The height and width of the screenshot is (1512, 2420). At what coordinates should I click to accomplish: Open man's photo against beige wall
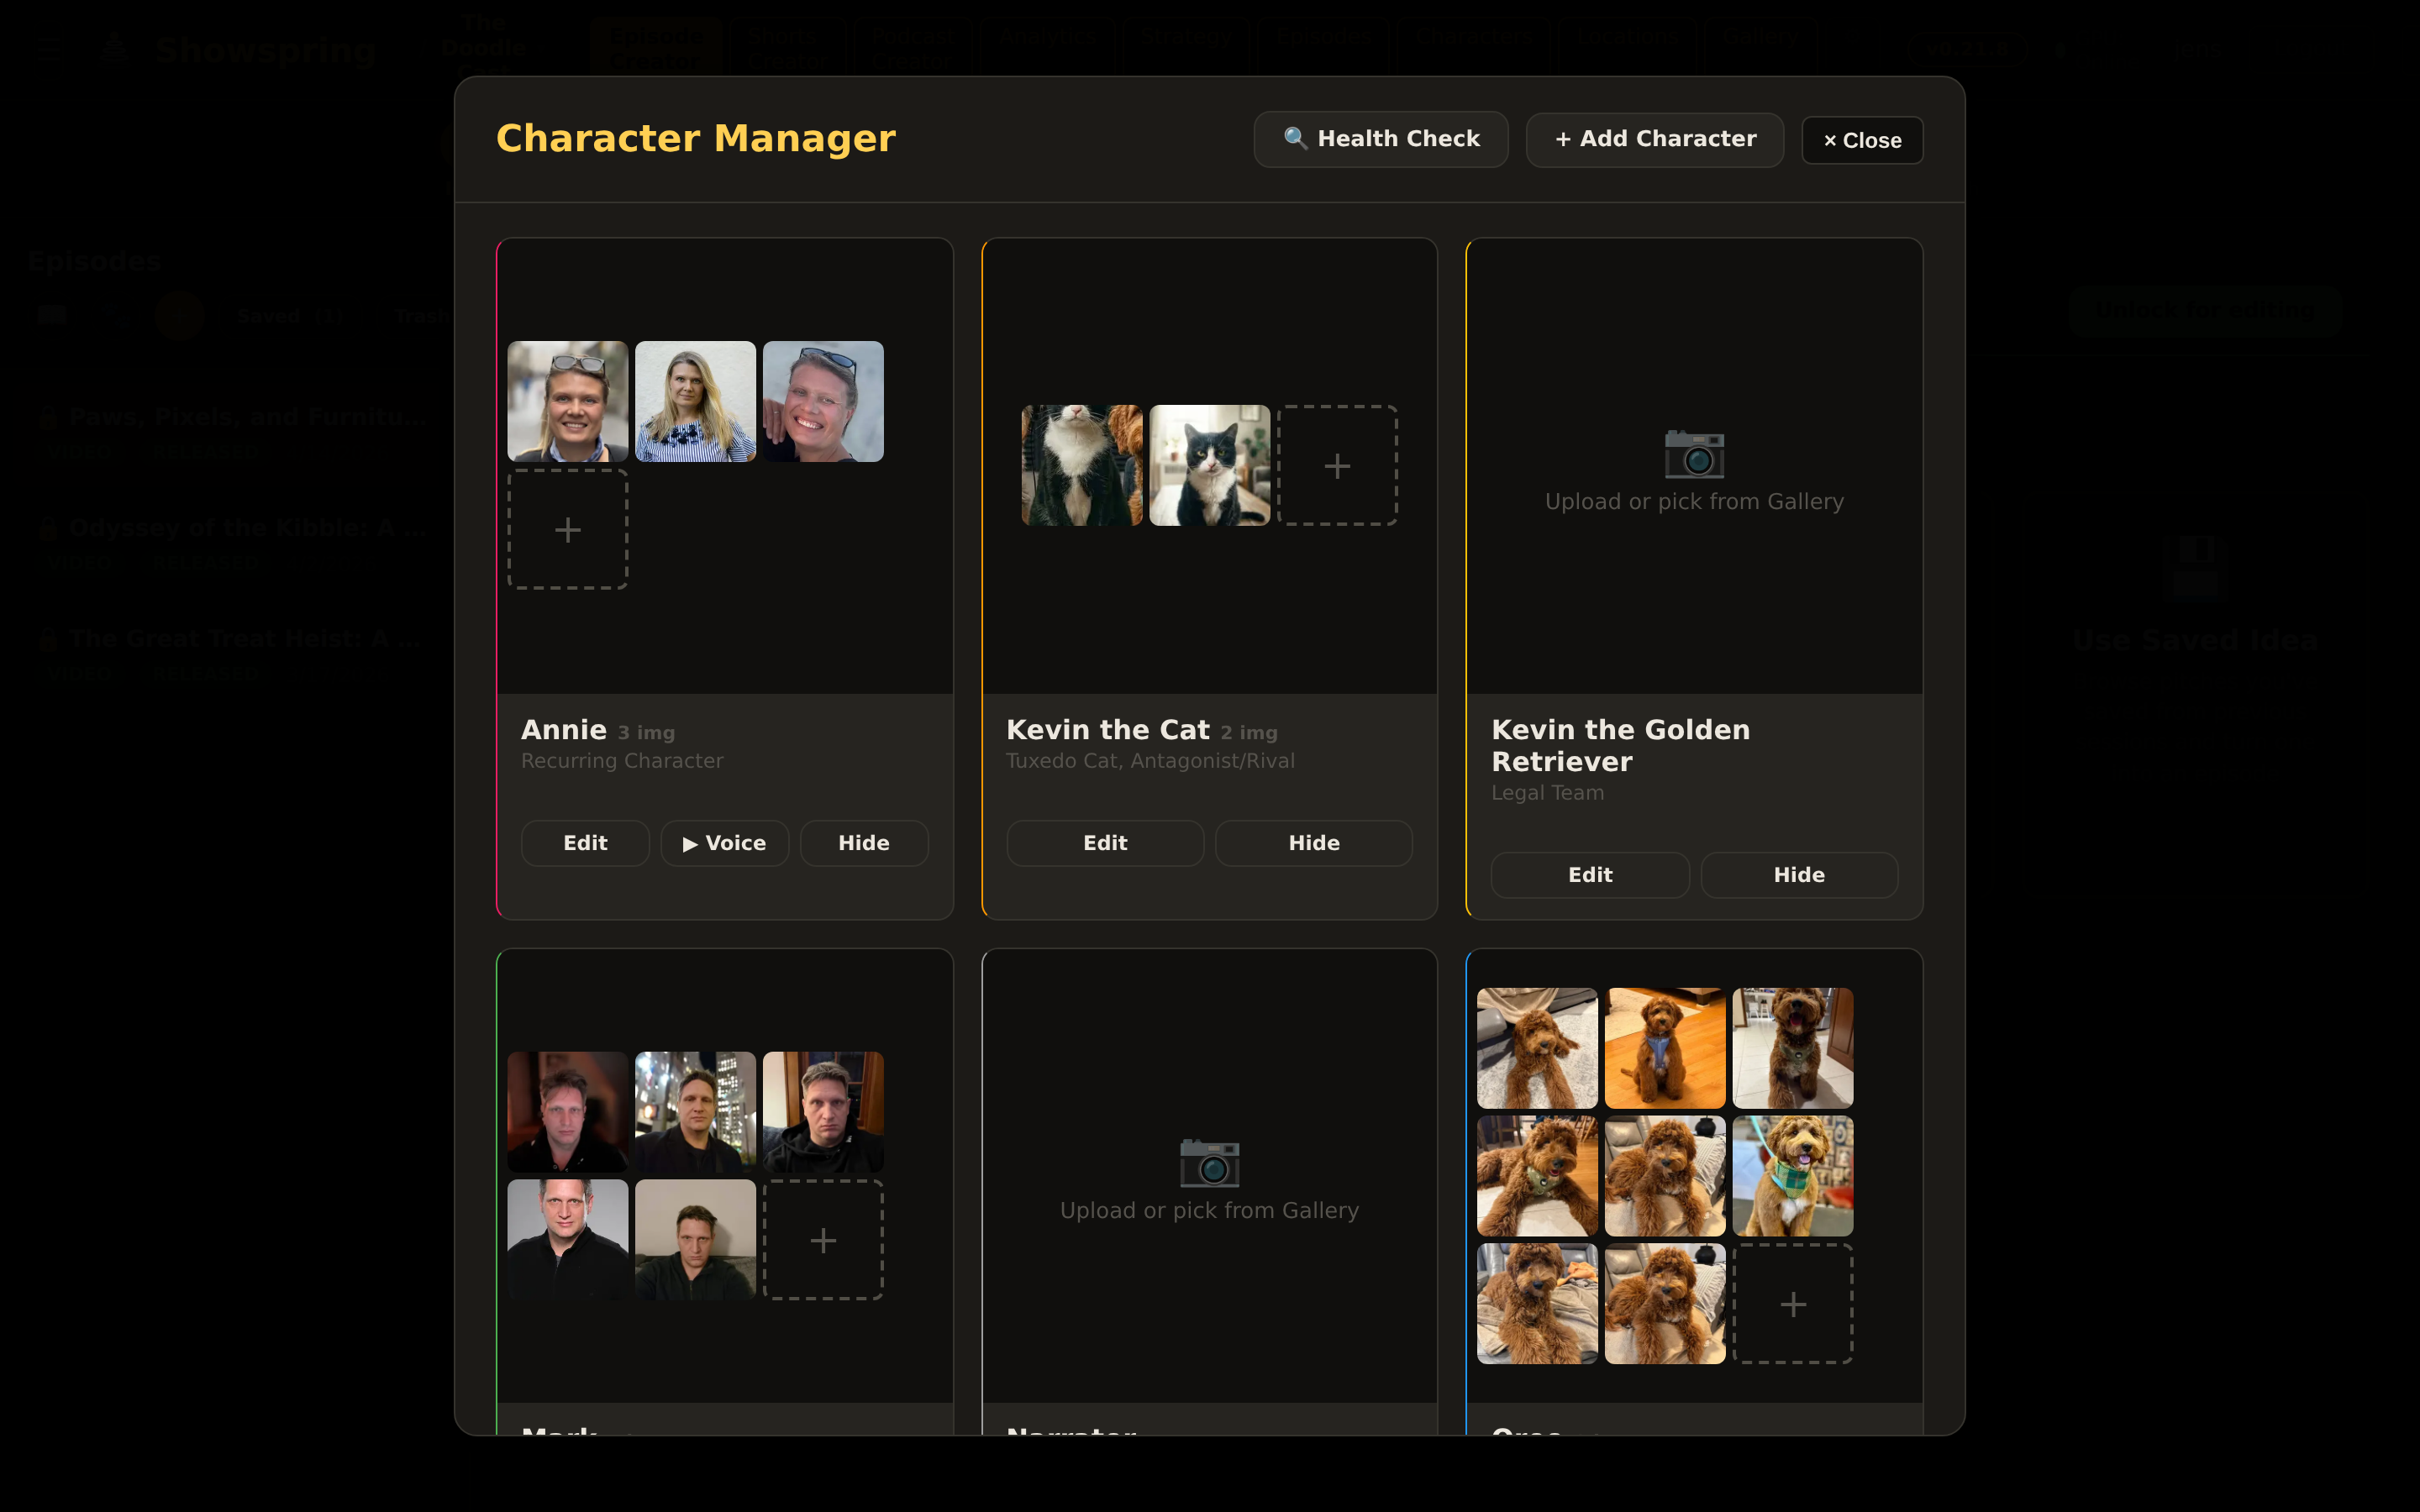(695, 1240)
